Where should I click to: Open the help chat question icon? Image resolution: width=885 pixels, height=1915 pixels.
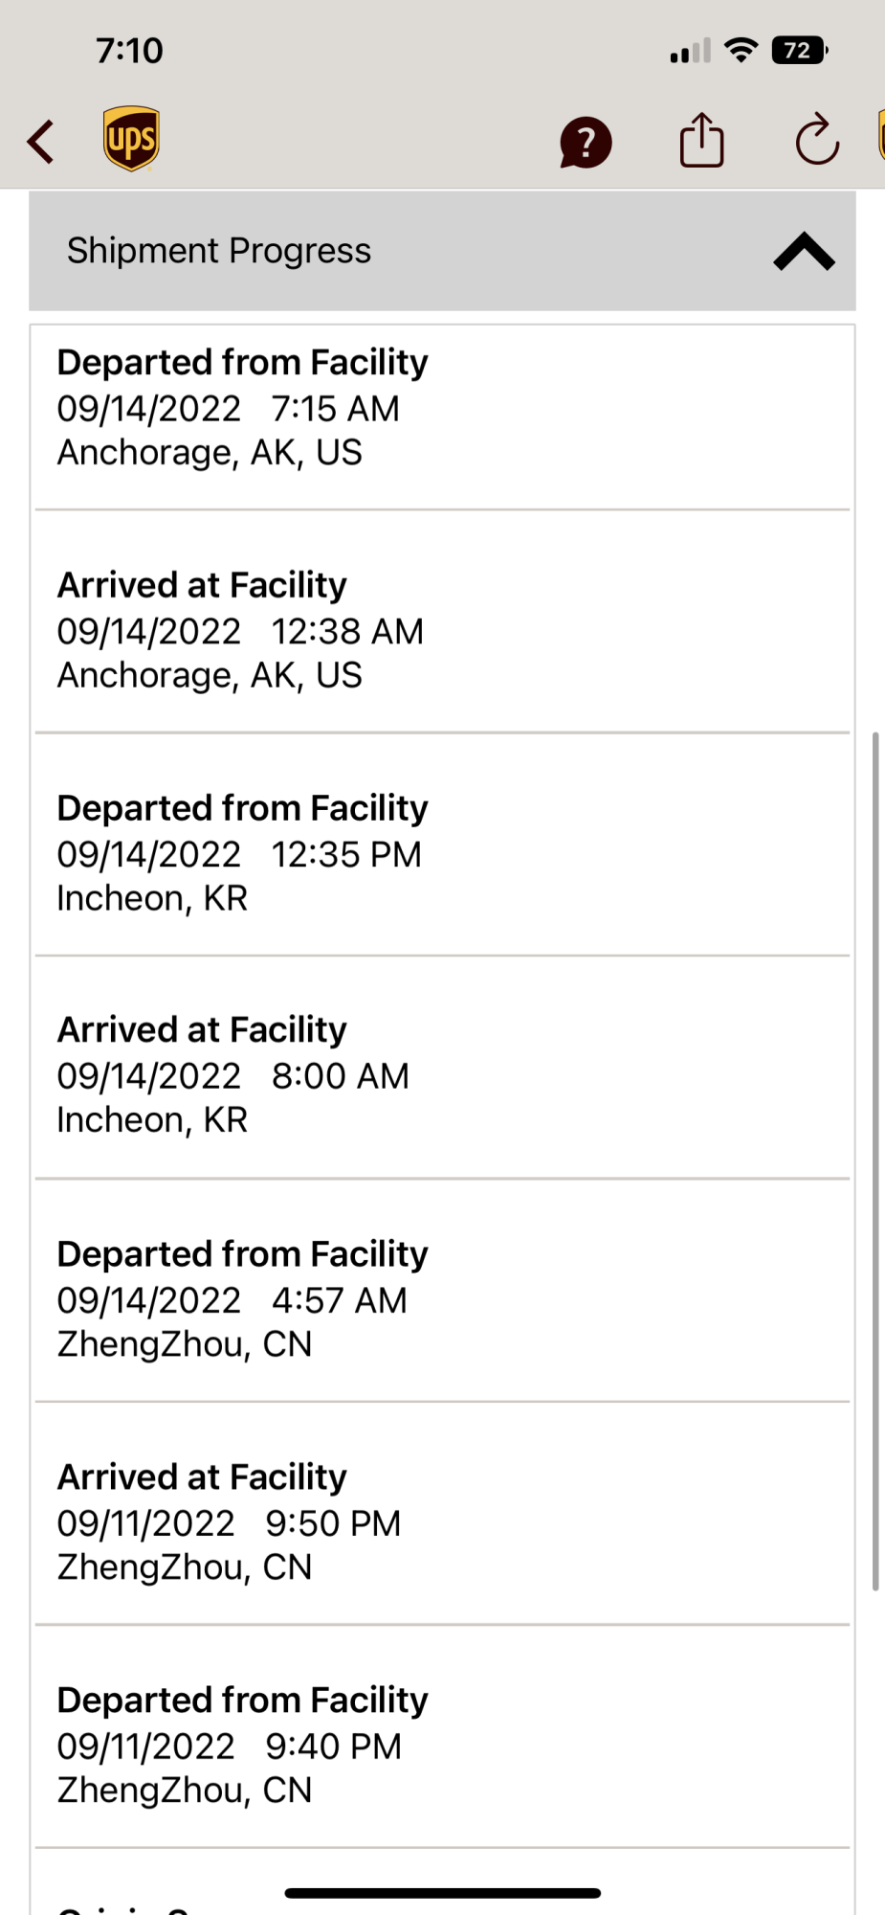tap(586, 143)
